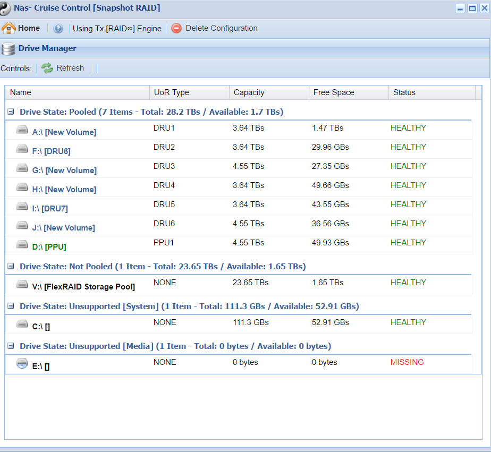Select J:\ [New Volume] drive name
491x452 pixels.
(64, 227)
